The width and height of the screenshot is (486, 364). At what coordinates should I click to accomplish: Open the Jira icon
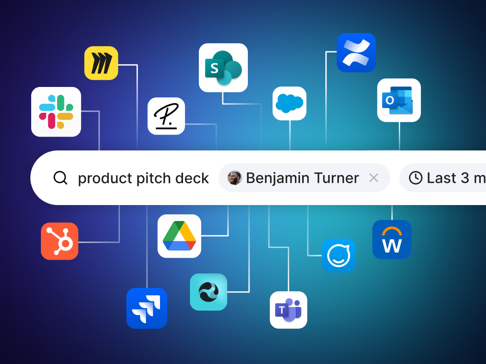tap(147, 308)
